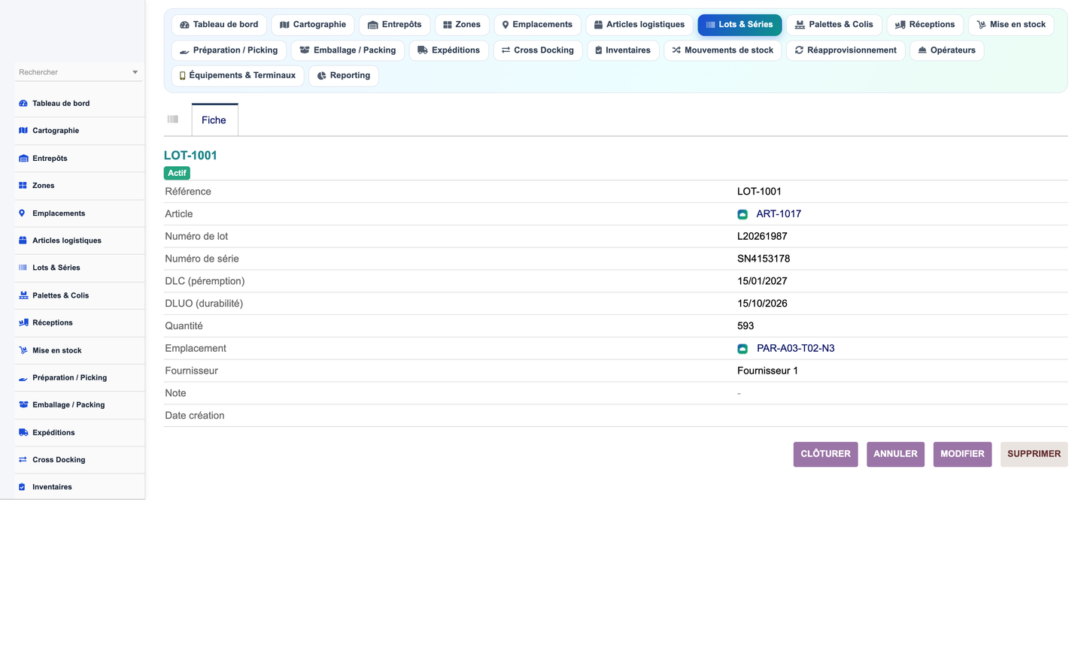Image resolution: width=1087 pixels, height=672 pixels.
Task: Open Mise en stock in top navigation
Action: tap(1011, 25)
